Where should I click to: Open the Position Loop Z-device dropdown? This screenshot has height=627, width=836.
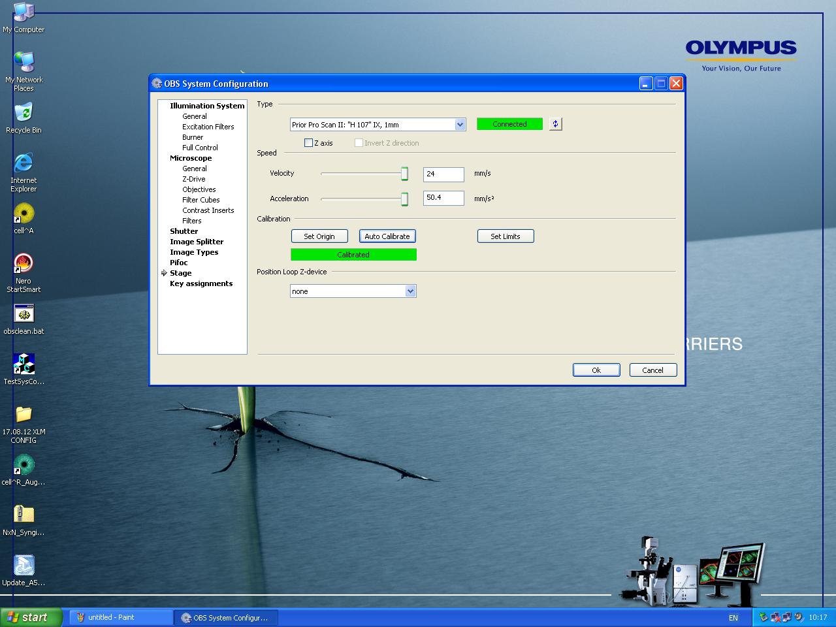tap(410, 291)
